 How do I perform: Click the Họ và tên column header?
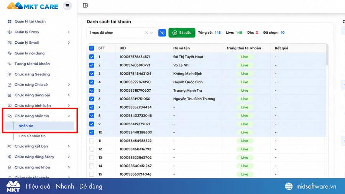tap(182, 48)
